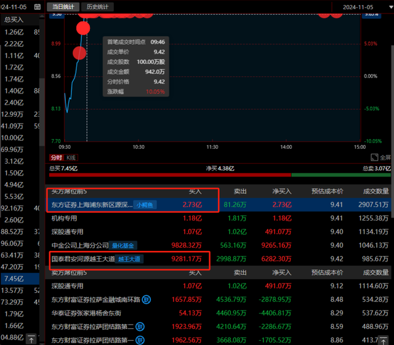The image size is (394, 345).
Task: Click badge icon beside 东方财富证券拉萨金融城南环路
Action: click(147, 299)
